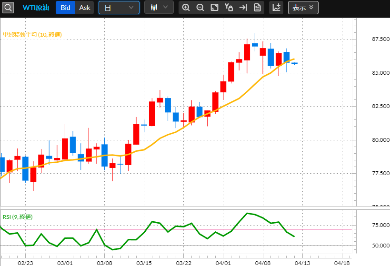Open the 表示 display menu
This screenshot has width=390, height=266.
(303, 8)
